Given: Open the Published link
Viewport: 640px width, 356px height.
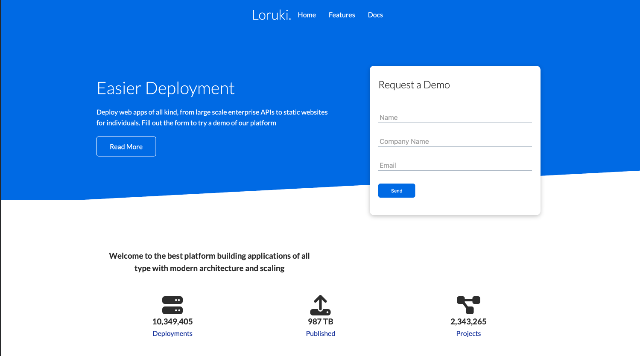Looking at the screenshot, I should click(x=320, y=333).
